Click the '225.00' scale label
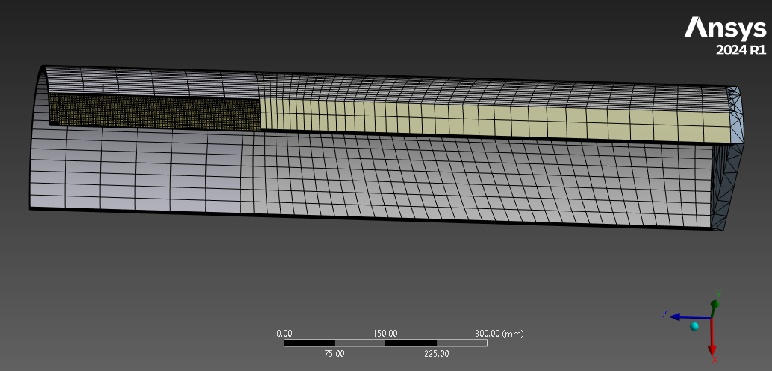This screenshot has height=371, width=772. [x=437, y=353]
